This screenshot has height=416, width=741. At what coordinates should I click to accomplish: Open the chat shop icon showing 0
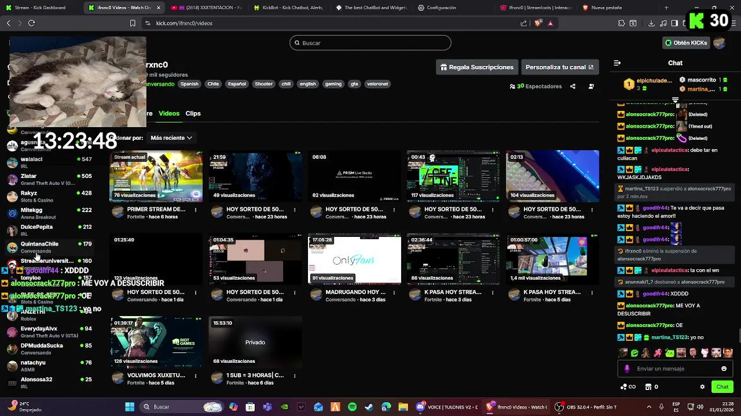(x=652, y=387)
